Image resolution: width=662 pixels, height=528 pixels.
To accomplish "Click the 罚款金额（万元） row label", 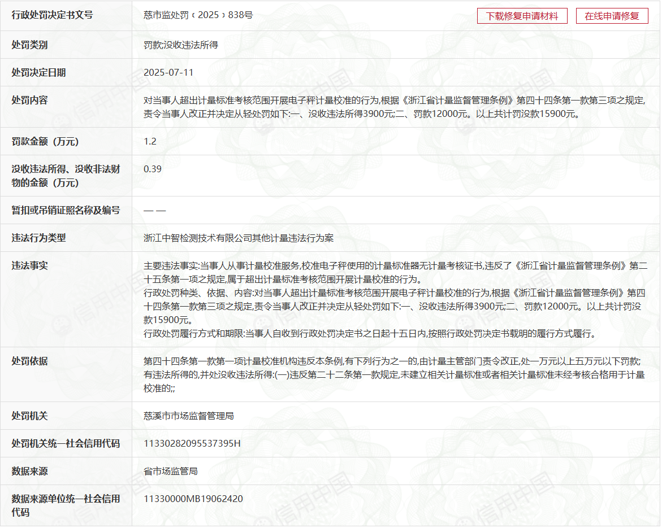I will [x=45, y=141].
